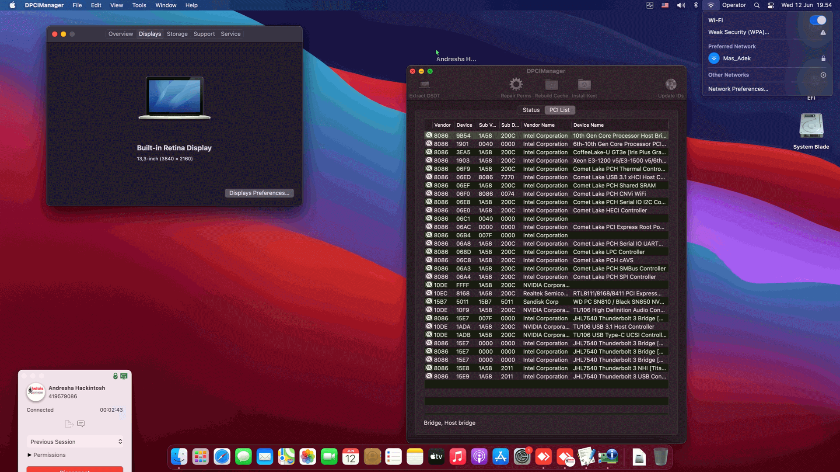This screenshot has width=840, height=472.
Task: Open the Service tab in About This Mac
Action: click(x=231, y=34)
